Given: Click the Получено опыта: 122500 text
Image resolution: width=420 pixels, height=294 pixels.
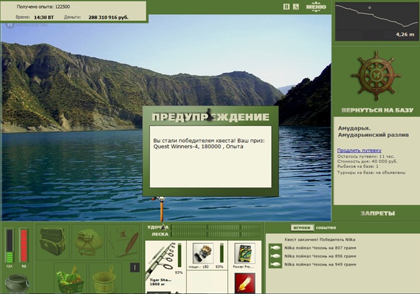Looking at the screenshot, I should pyautogui.click(x=43, y=7).
